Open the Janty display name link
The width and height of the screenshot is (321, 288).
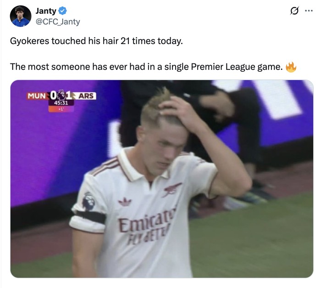tap(46, 11)
